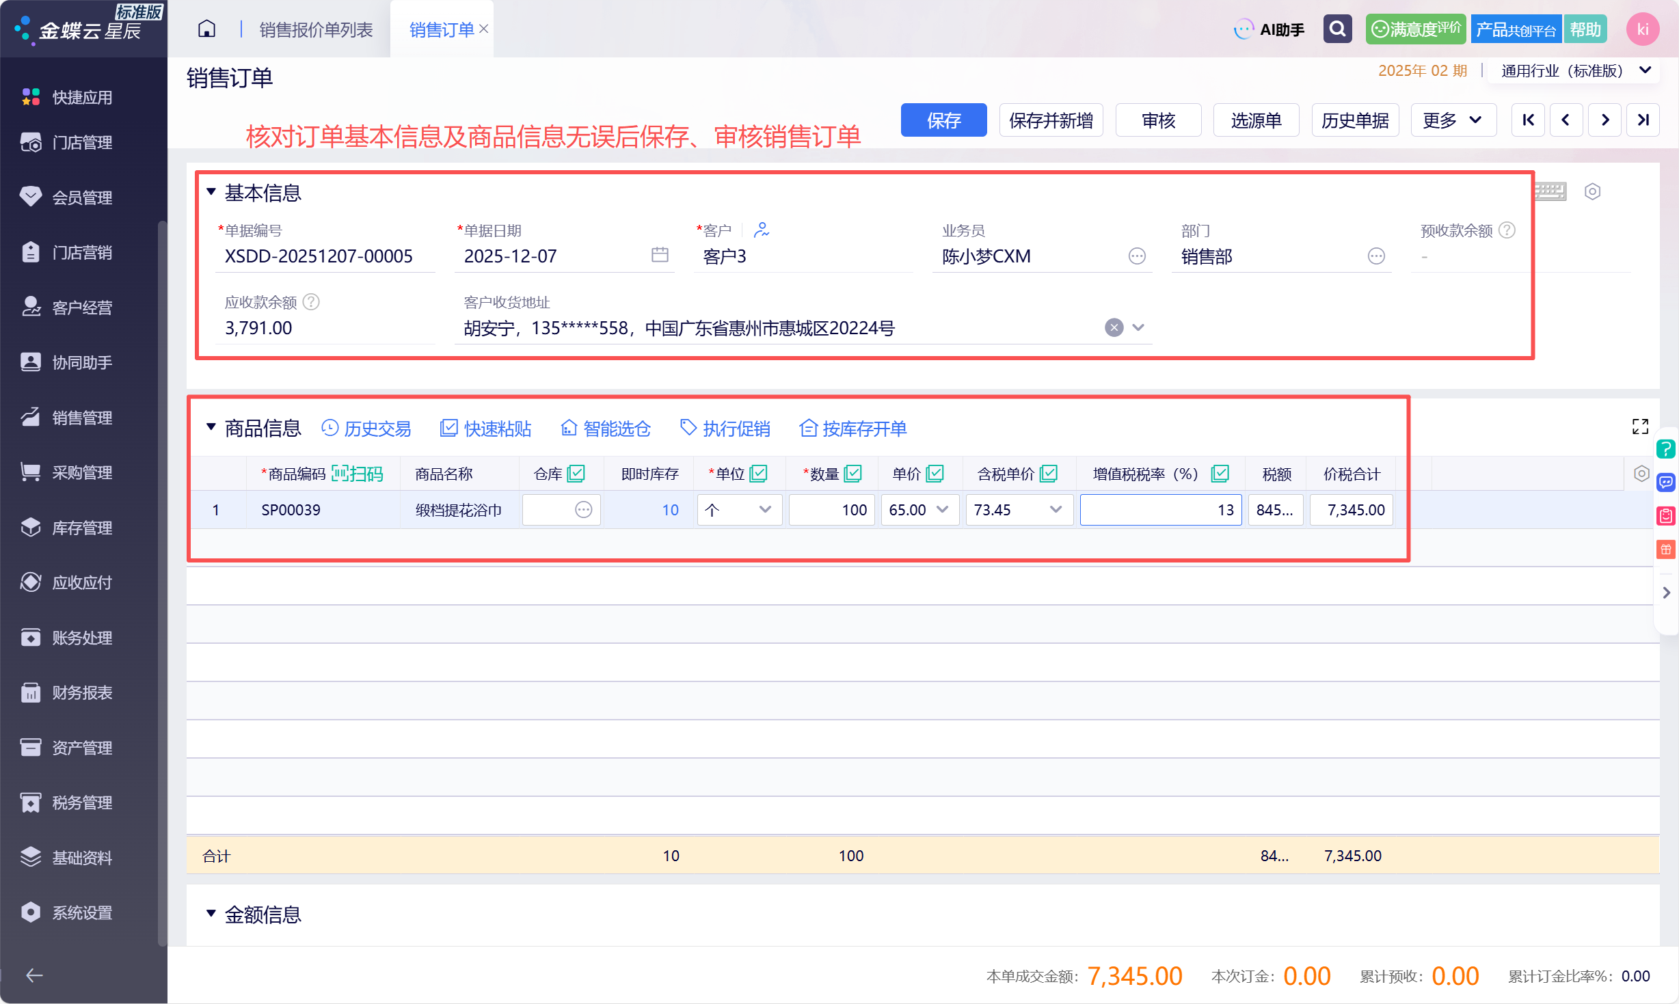Open the search magnifier icon

(x=1337, y=29)
